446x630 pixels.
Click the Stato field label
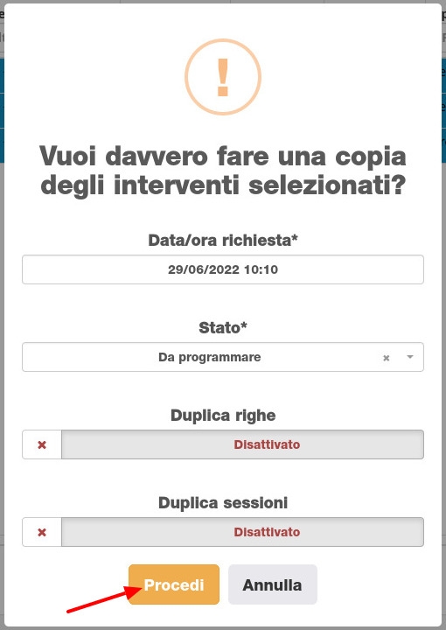(223, 328)
